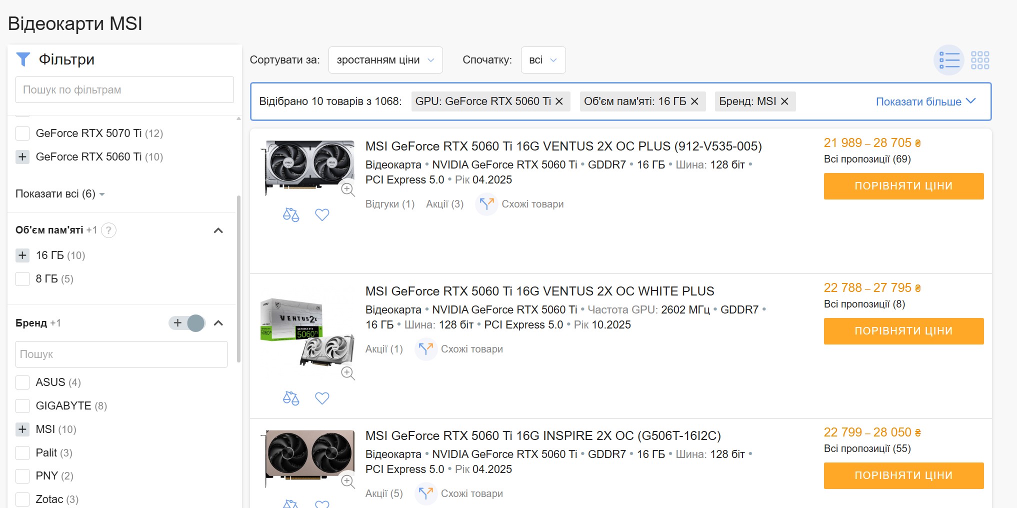Screen dimensions: 1017x508
Task: Click the price range 22 799 – 28 050 ₴
Action: pyautogui.click(x=872, y=432)
